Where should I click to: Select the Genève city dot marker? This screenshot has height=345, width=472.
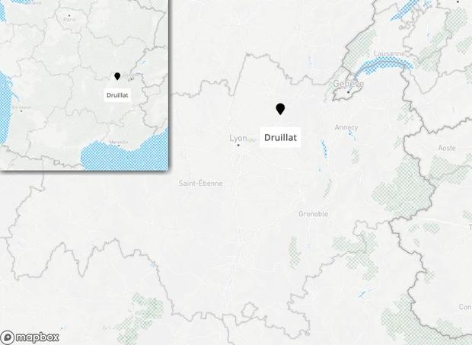pos(348,92)
